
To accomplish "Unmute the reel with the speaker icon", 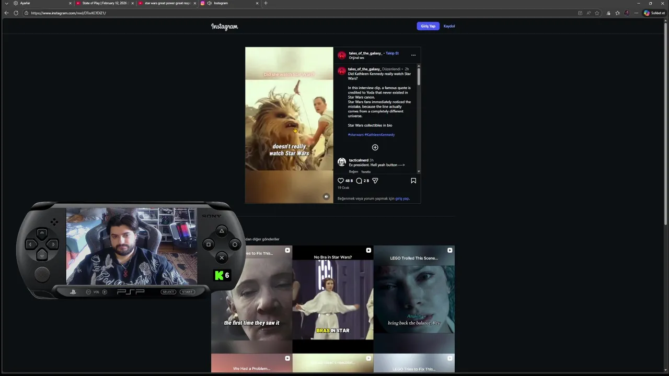I will [326, 197].
